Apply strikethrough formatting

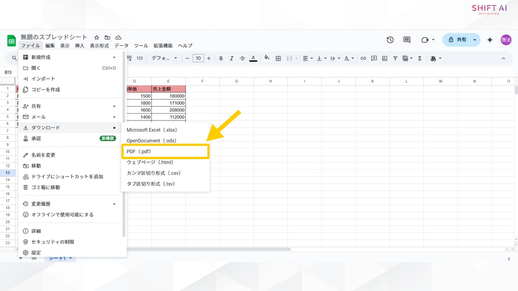[242, 58]
